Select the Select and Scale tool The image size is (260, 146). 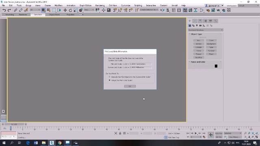(x=76, y=10)
